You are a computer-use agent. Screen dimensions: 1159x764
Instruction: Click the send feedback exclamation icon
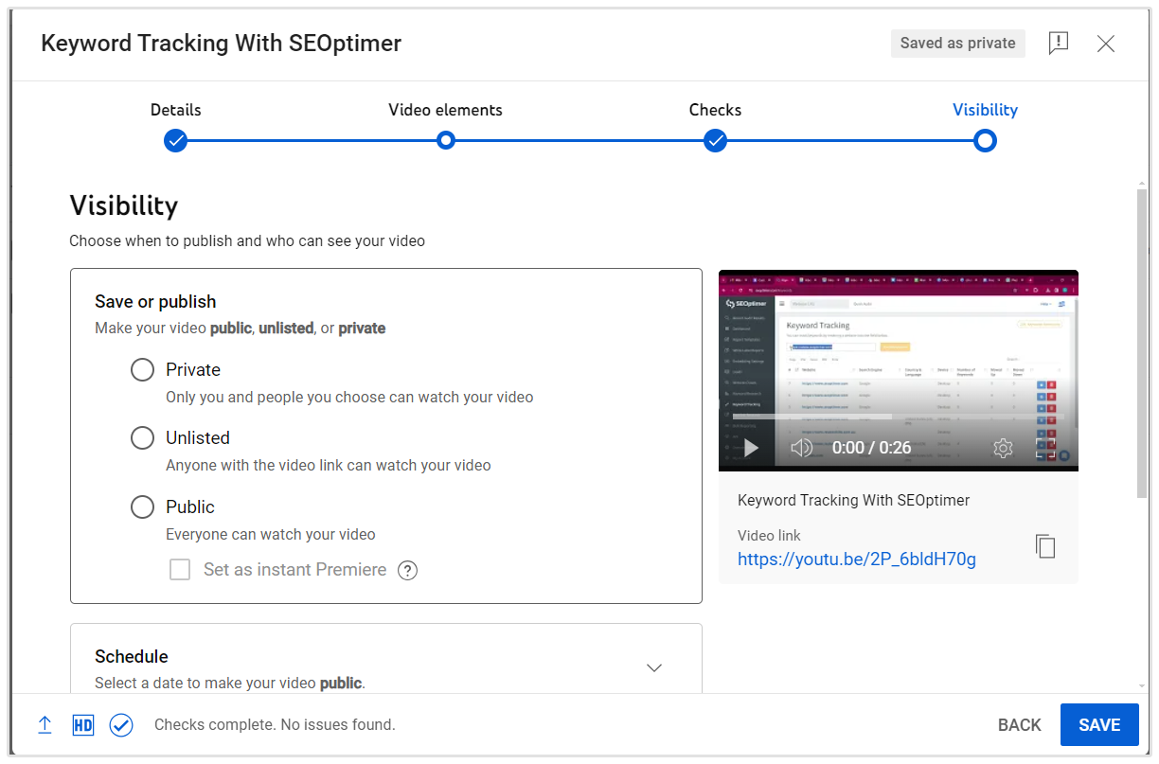click(x=1059, y=44)
